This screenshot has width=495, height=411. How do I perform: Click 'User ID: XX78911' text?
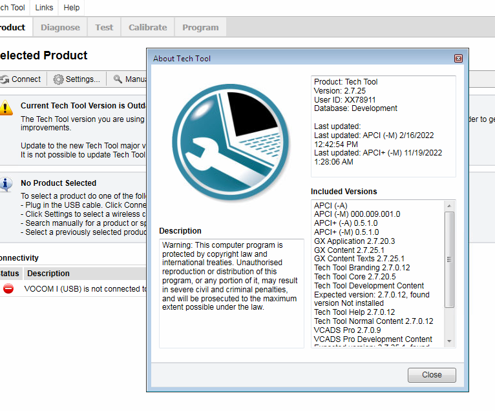pos(344,100)
